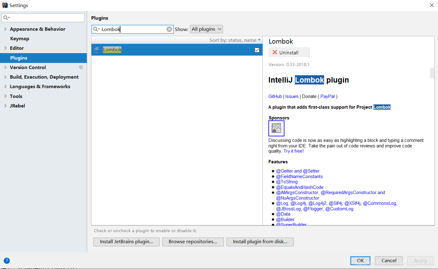The width and height of the screenshot is (438, 269).
Task: Uncheck the Lombok plugin enabled checkbox
Action: coord(257,50)
